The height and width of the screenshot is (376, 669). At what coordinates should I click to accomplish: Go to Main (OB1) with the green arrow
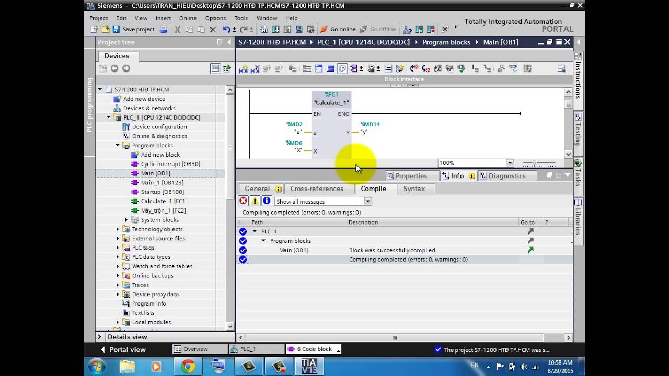[530, 250]
